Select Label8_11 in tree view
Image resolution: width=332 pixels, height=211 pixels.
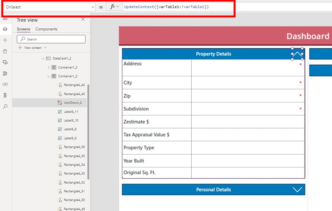point(71,112)
